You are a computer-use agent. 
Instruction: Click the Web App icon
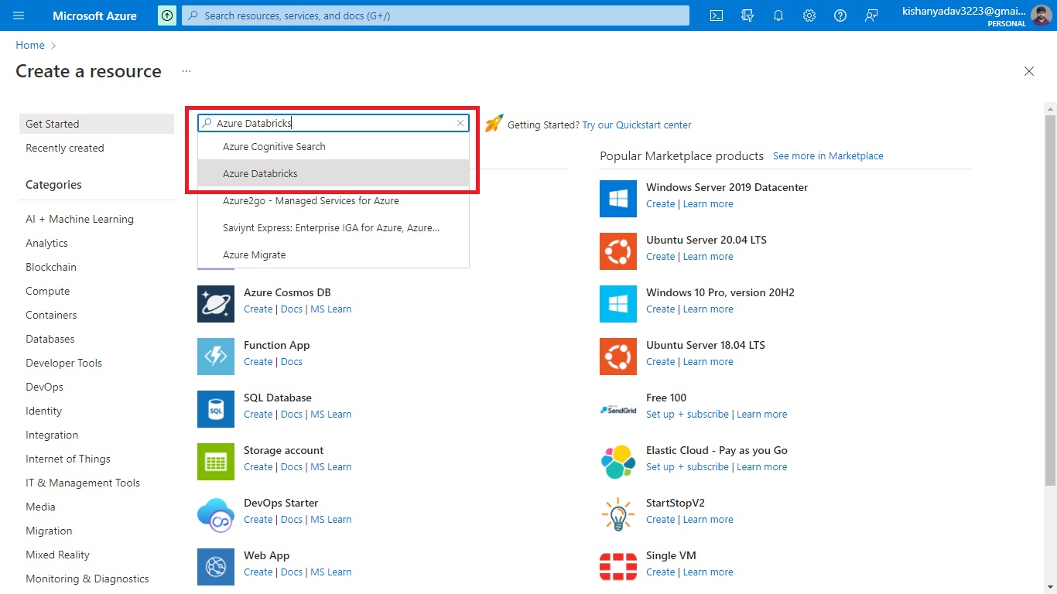(216, 566)
